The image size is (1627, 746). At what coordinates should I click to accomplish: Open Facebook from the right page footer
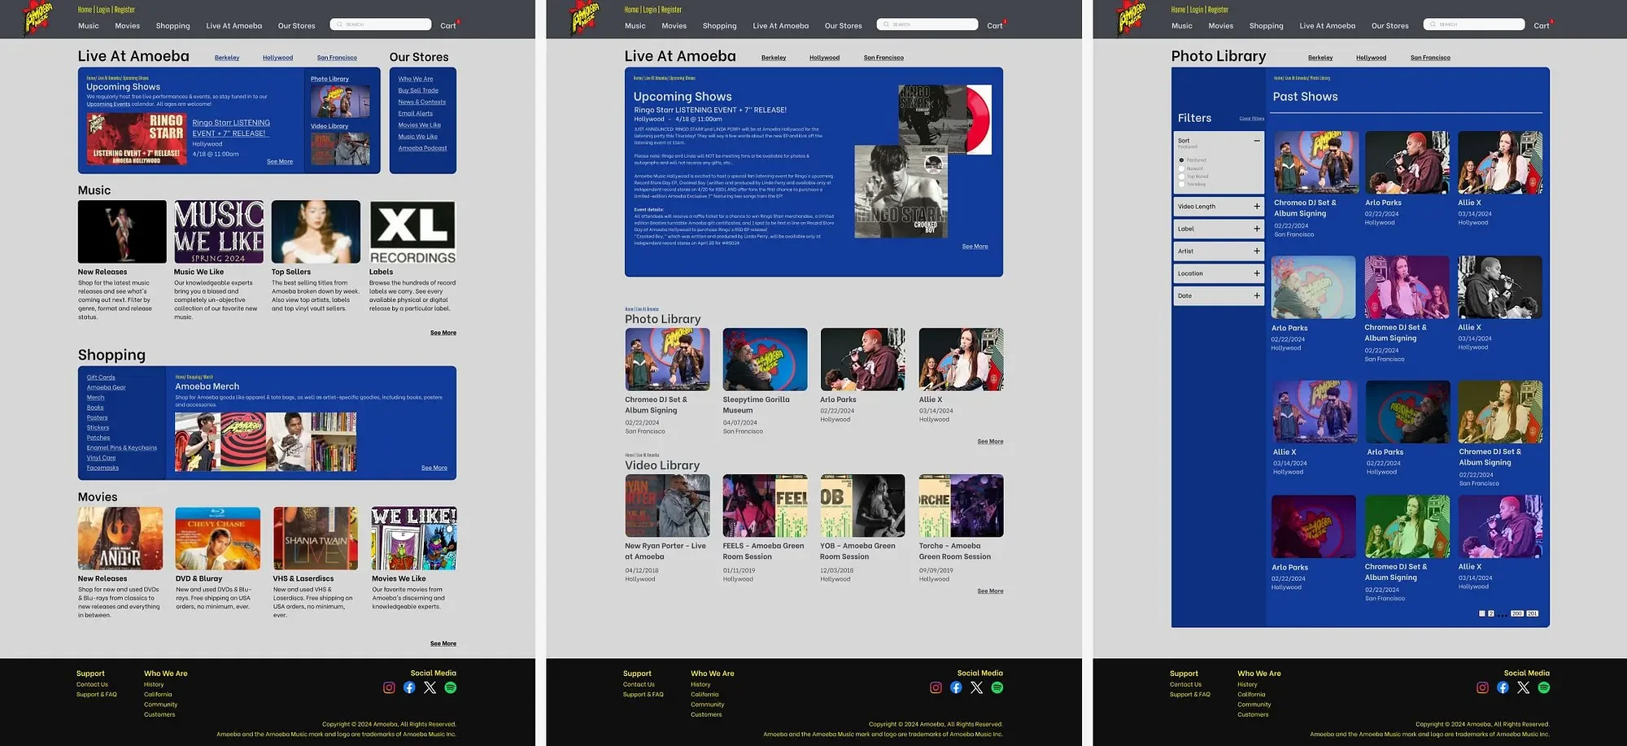[1503, 687]
